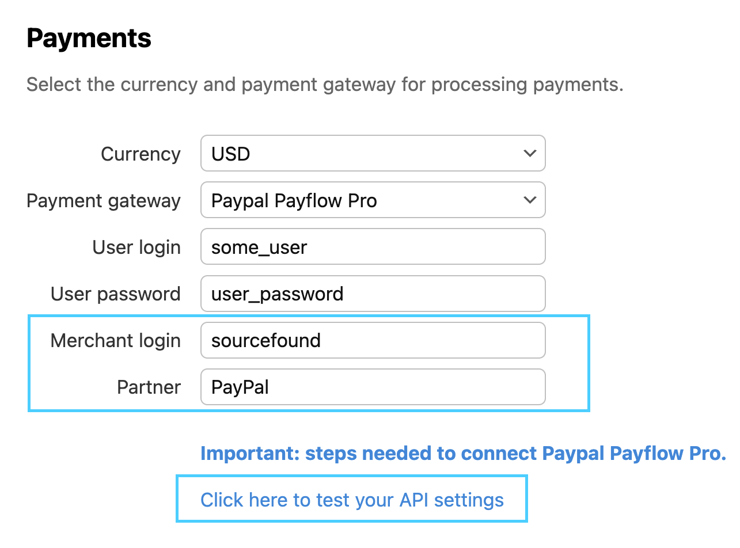Click the payment gateway description sentence
Viewport: 740px width, 548px height.
pos(325,85)
